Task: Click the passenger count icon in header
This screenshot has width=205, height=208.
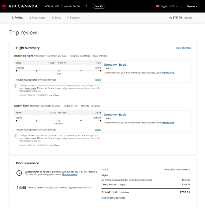Action: click(x=86, y=6)
